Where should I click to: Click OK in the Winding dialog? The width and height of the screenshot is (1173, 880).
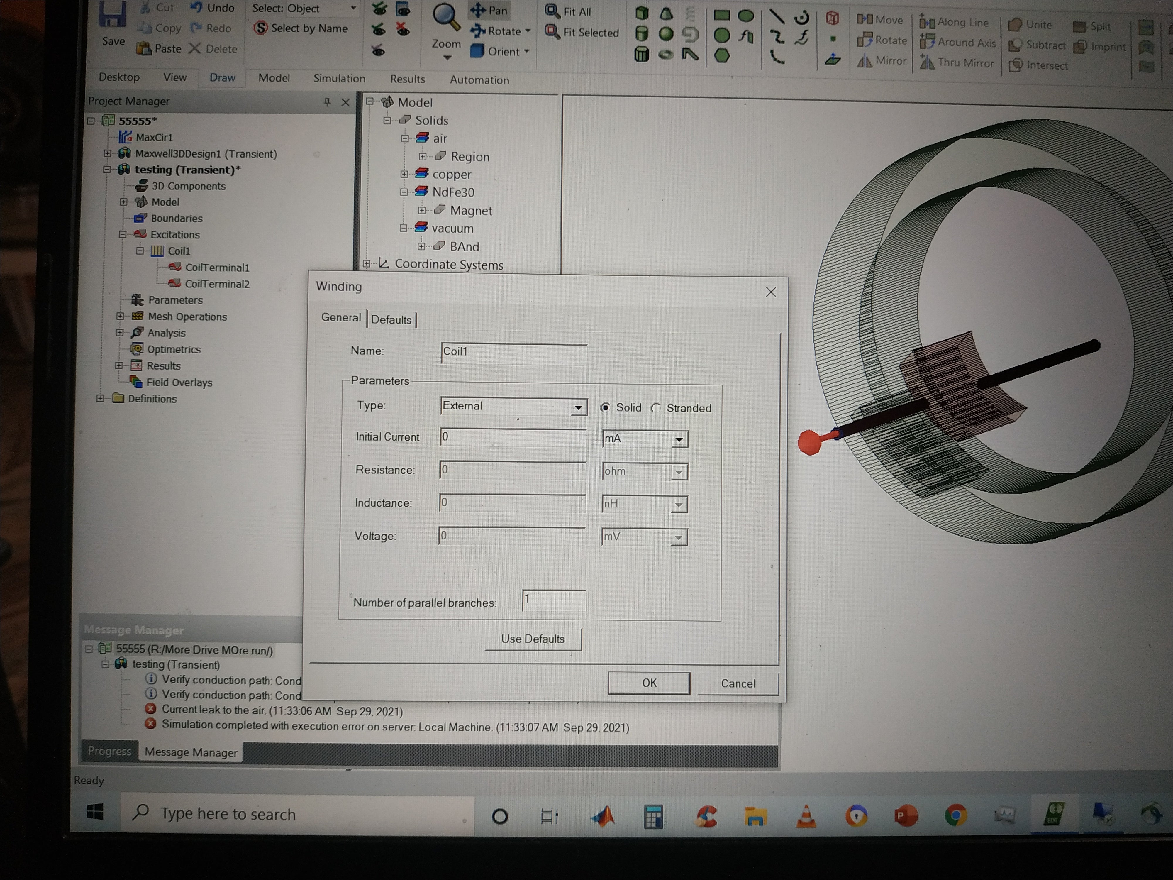click(x=649, y=683)
